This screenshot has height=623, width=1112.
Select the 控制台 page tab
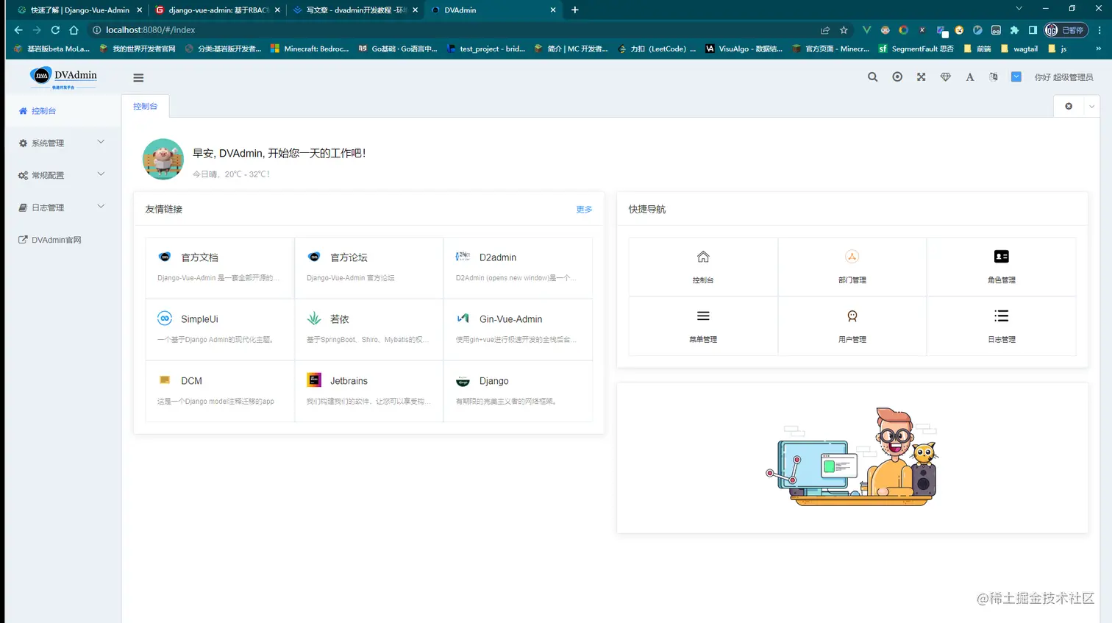[145, 106]
